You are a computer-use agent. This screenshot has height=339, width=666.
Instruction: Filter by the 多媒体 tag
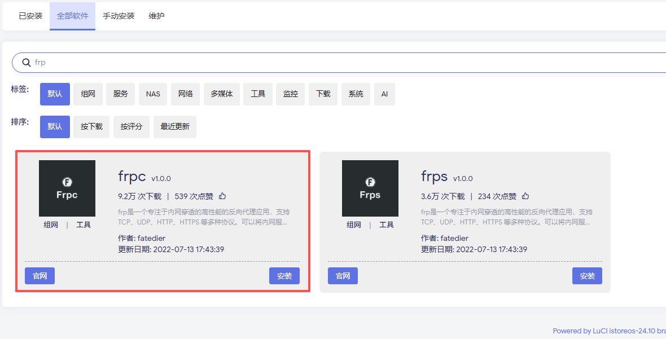tap(222, 94)
